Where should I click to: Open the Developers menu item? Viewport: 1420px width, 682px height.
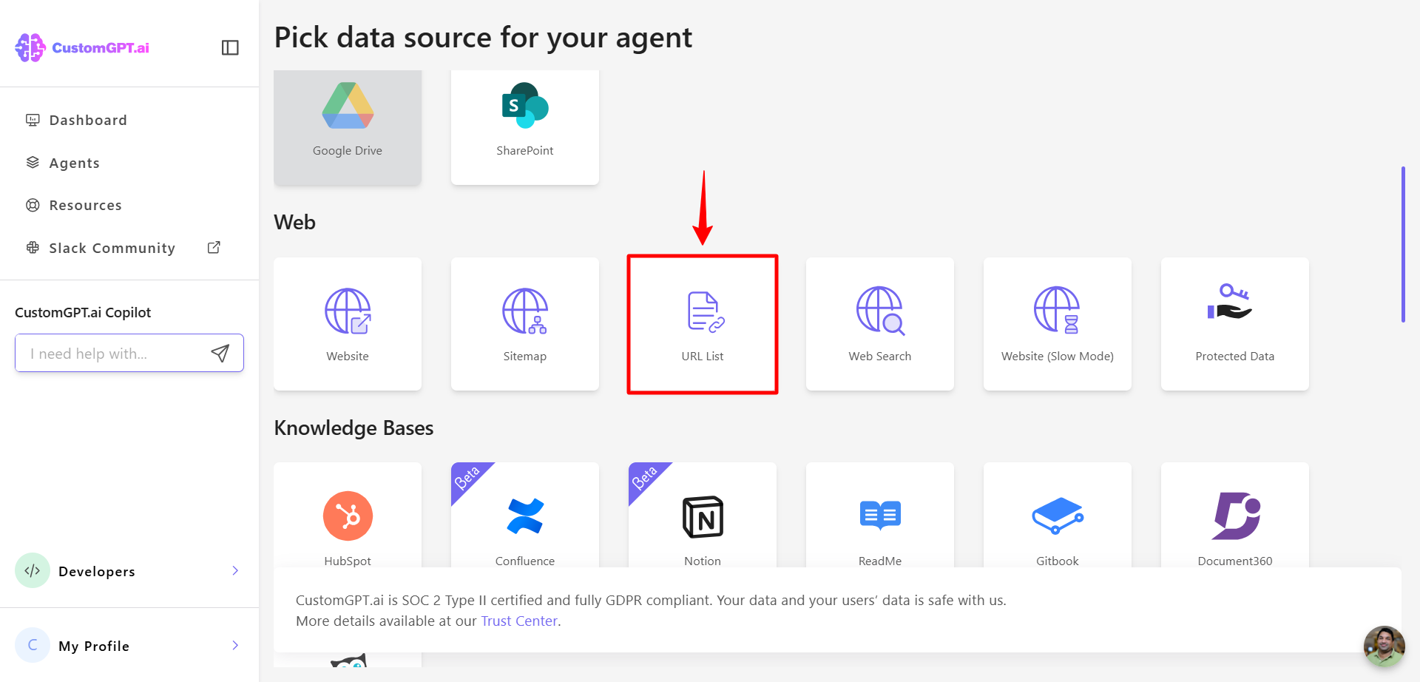(129, 570)
